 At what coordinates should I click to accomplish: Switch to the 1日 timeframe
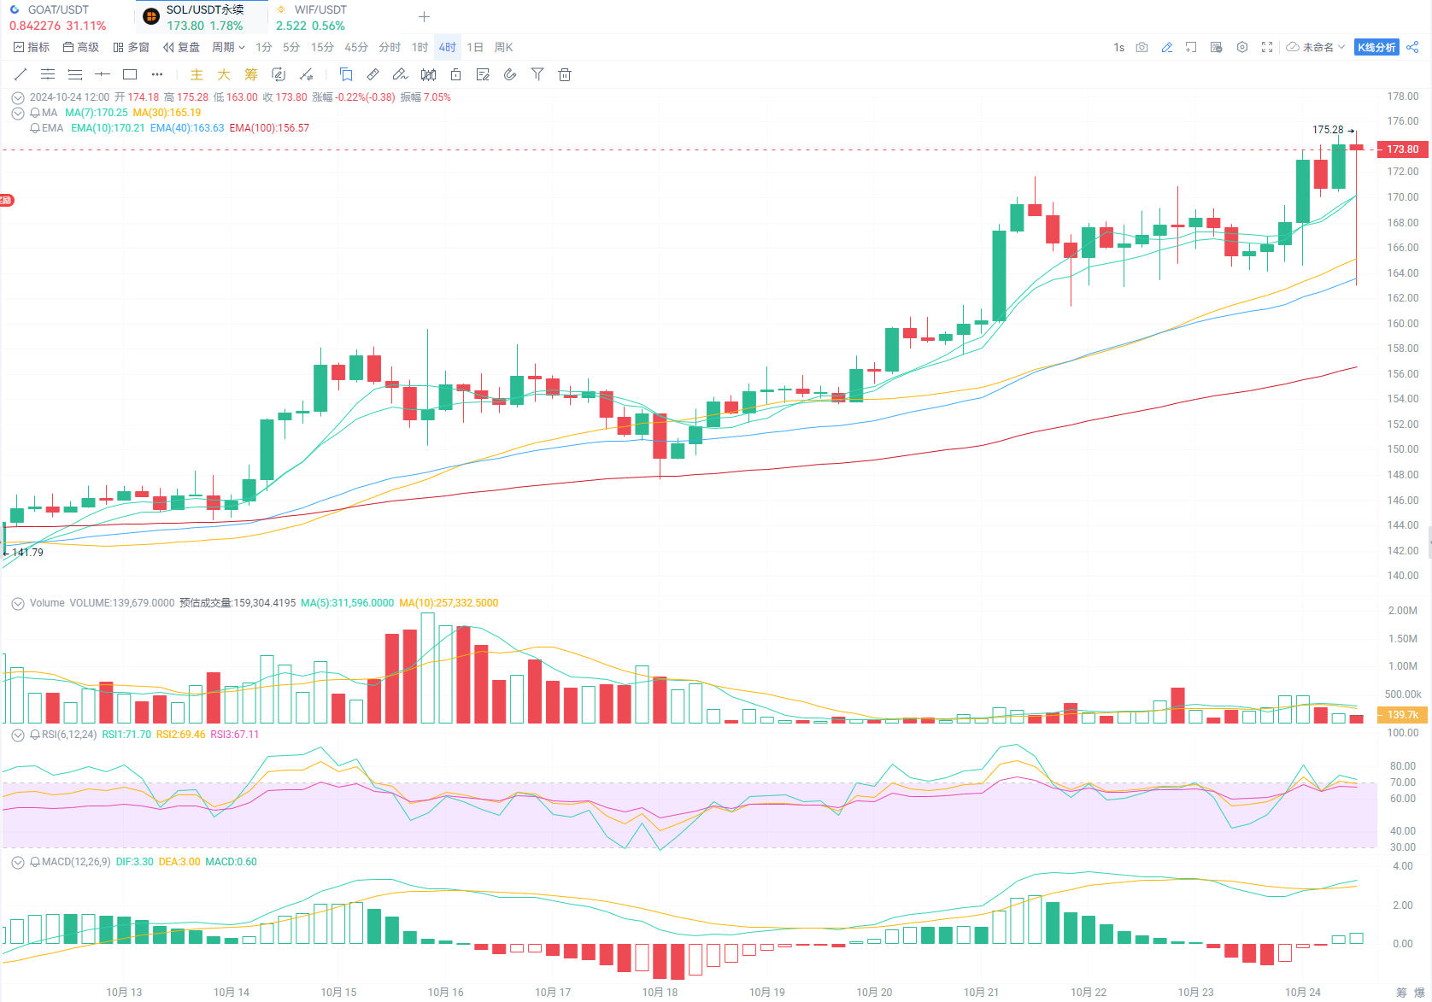pyautogui.click(x=475, y=47)
